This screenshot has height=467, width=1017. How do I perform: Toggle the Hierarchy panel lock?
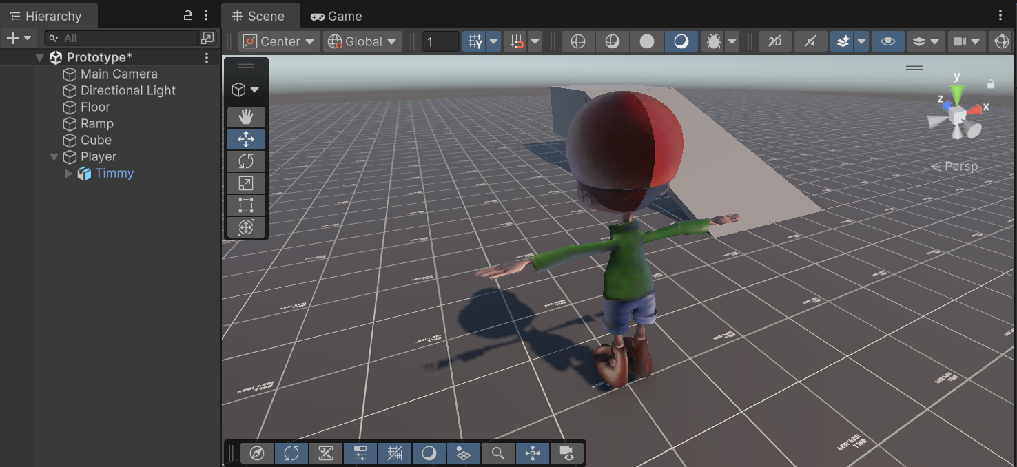point(187,15)
